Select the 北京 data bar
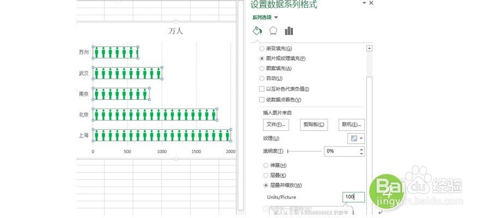Screen dimensions: 490x218 click(x=155, y=114)
